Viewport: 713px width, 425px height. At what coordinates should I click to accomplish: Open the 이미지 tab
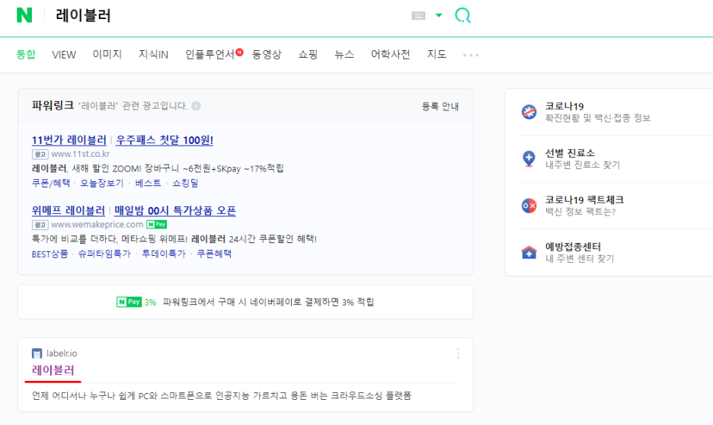[107, 55]
